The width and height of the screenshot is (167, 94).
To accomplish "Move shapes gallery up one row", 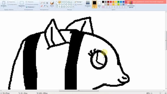I will 73,2.
